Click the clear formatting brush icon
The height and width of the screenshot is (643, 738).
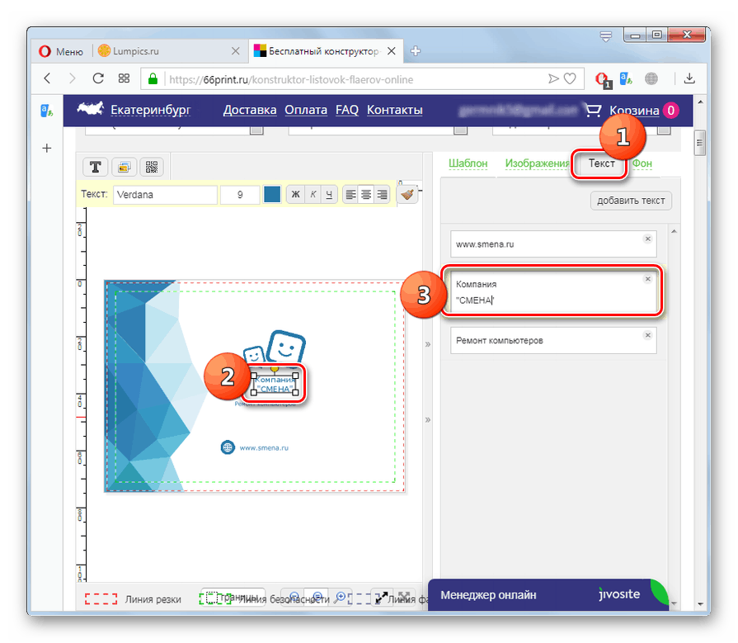(x=407, y=194)
